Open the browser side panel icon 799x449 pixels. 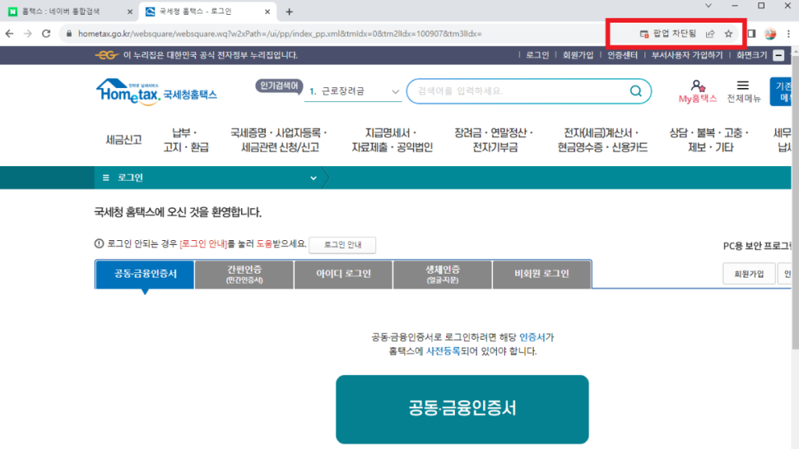pos(751,34)
